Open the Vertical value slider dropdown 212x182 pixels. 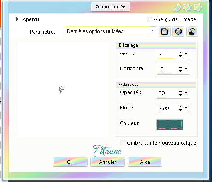pyautogui.click(x=186, y=54)
